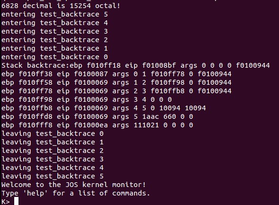Click the 'Welcome to the JOS kernel monitor!' line
Screen dimensions: 279x205
tap(74, 185)
